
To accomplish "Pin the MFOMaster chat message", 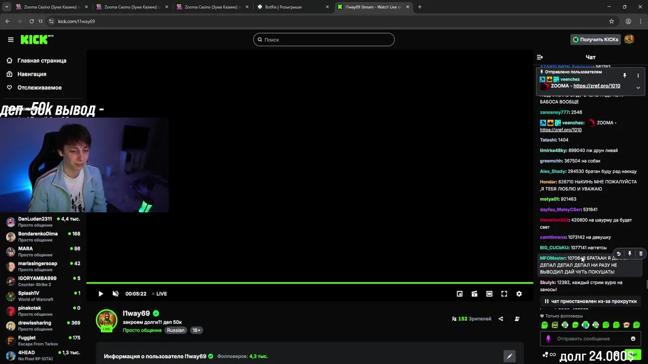I will 630,254.
